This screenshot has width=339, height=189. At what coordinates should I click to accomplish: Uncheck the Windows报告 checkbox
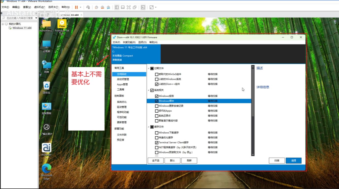(x=157, y=96)
